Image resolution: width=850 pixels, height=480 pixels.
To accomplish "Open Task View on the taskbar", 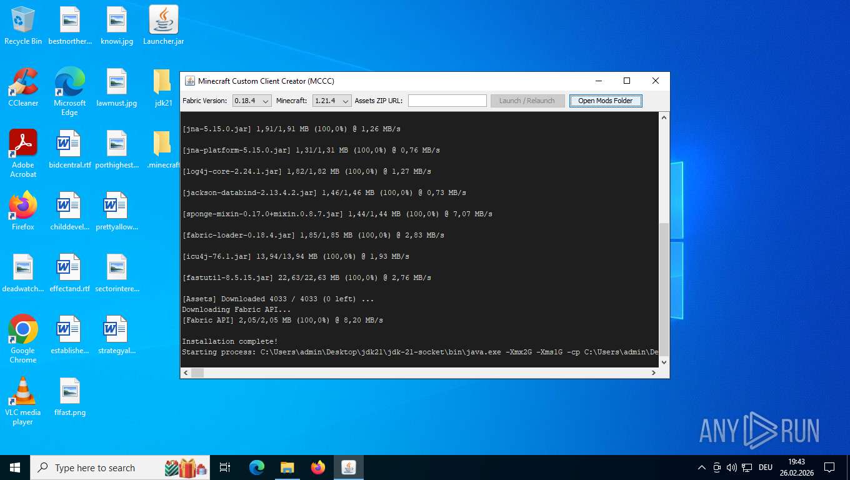I will click(x=225, y=467).
